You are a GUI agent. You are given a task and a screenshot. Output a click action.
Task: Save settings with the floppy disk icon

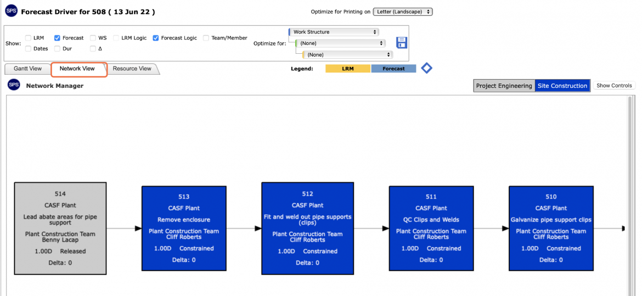tap(402, 43)
